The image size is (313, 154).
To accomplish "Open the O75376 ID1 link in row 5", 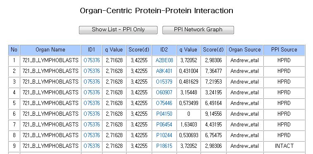I will pyautogui.click(x=92, y=103).
